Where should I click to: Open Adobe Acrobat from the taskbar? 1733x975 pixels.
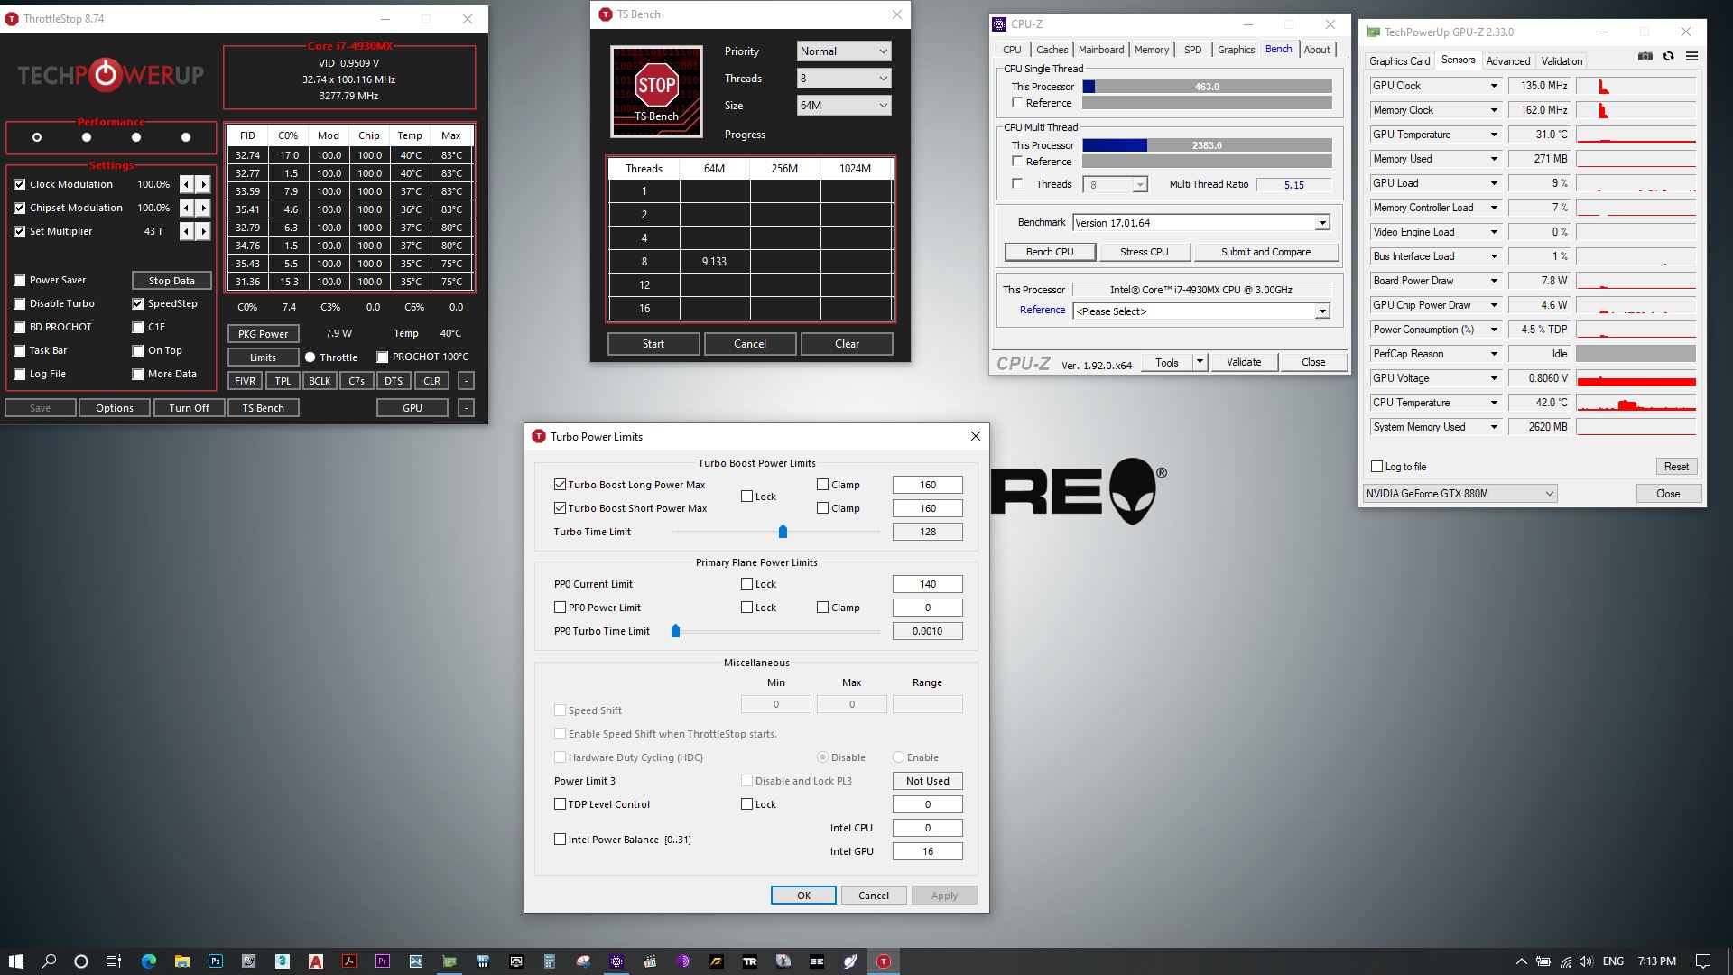[349, 961]
